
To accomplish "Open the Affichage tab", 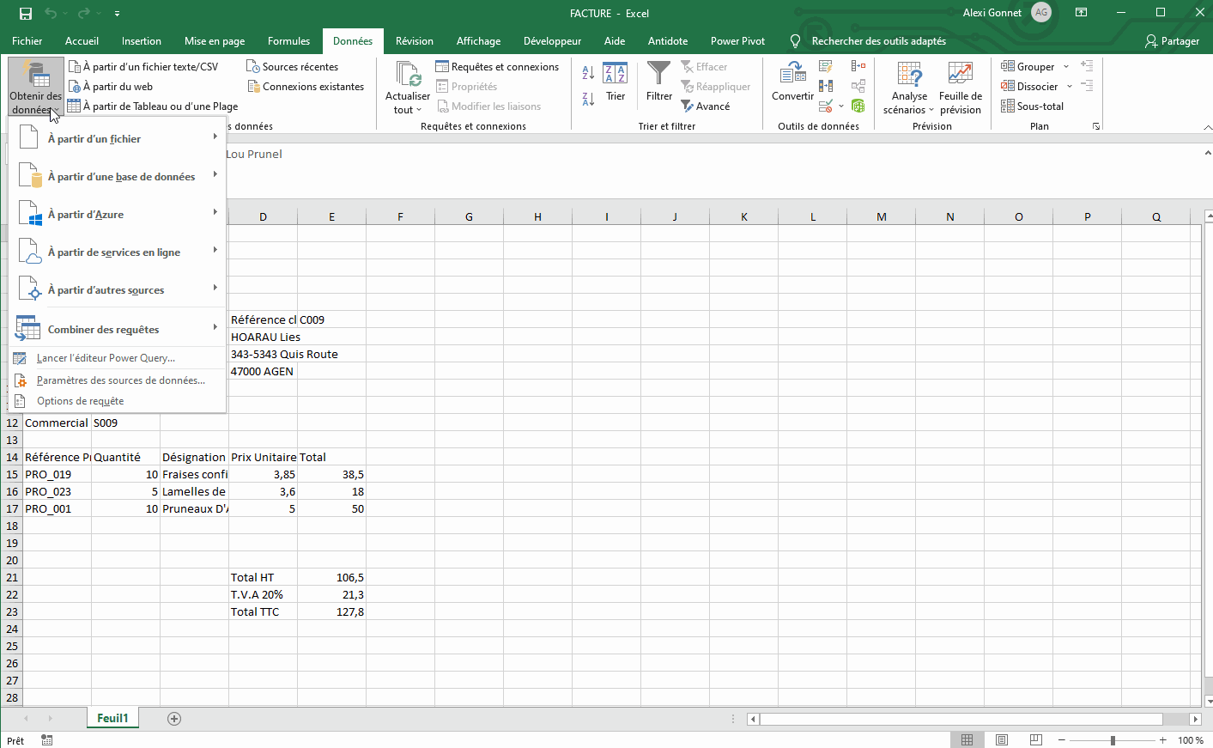I will pos(478,40).
